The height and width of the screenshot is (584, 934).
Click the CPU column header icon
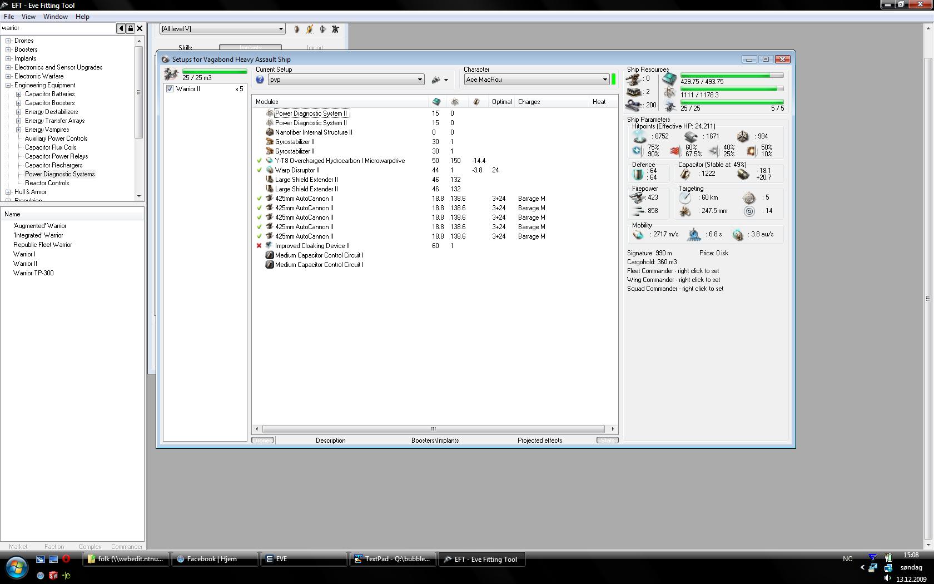[436, 102]
